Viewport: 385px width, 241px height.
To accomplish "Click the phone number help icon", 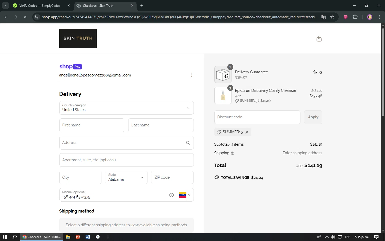I will tap(171, 195).
